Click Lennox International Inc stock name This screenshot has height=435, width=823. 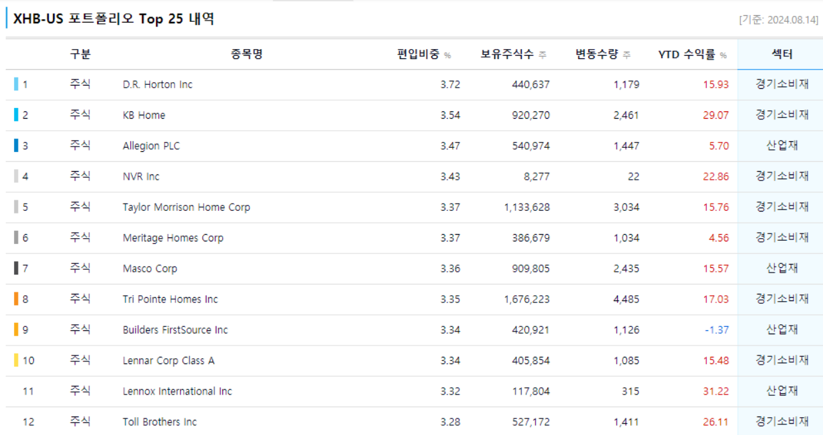click(x=177, y=391)
